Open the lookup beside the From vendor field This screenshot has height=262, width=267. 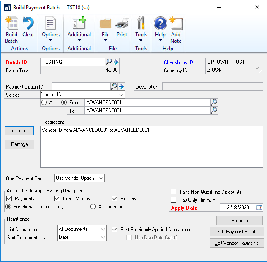(214, 103)
